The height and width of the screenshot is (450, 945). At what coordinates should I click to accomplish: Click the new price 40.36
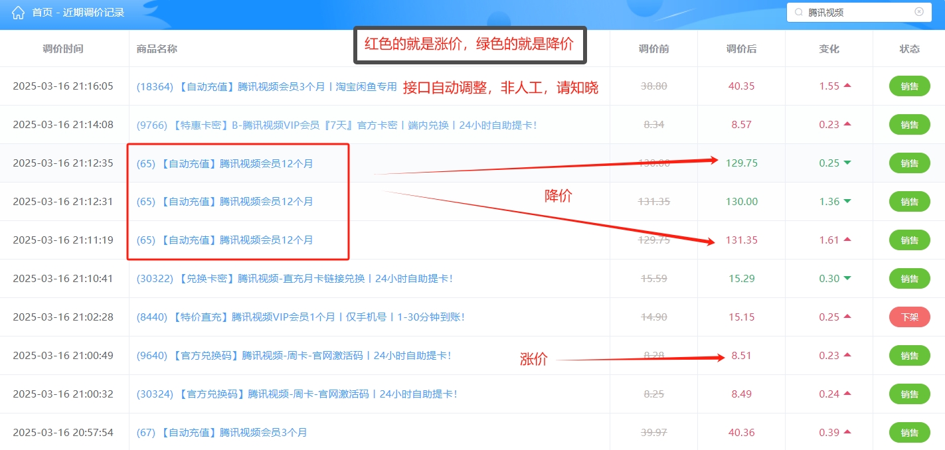click(741, 433)
